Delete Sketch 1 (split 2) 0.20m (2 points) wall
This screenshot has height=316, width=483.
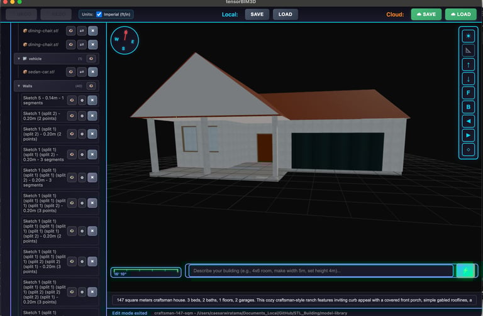click(92, 116)
